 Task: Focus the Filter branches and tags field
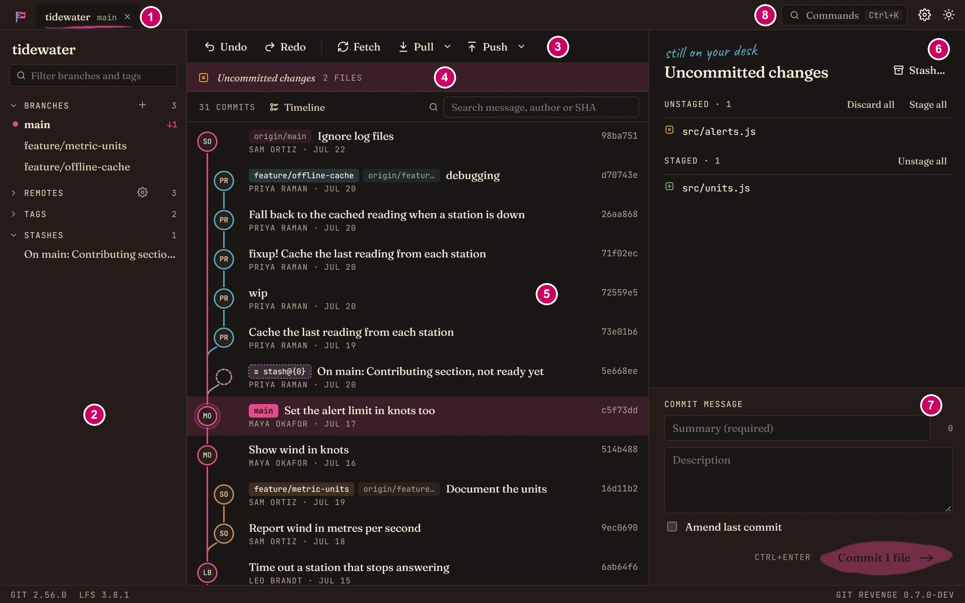(93, 75)
